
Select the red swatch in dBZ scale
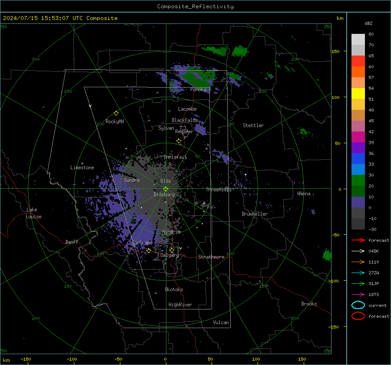coord(358,61)
